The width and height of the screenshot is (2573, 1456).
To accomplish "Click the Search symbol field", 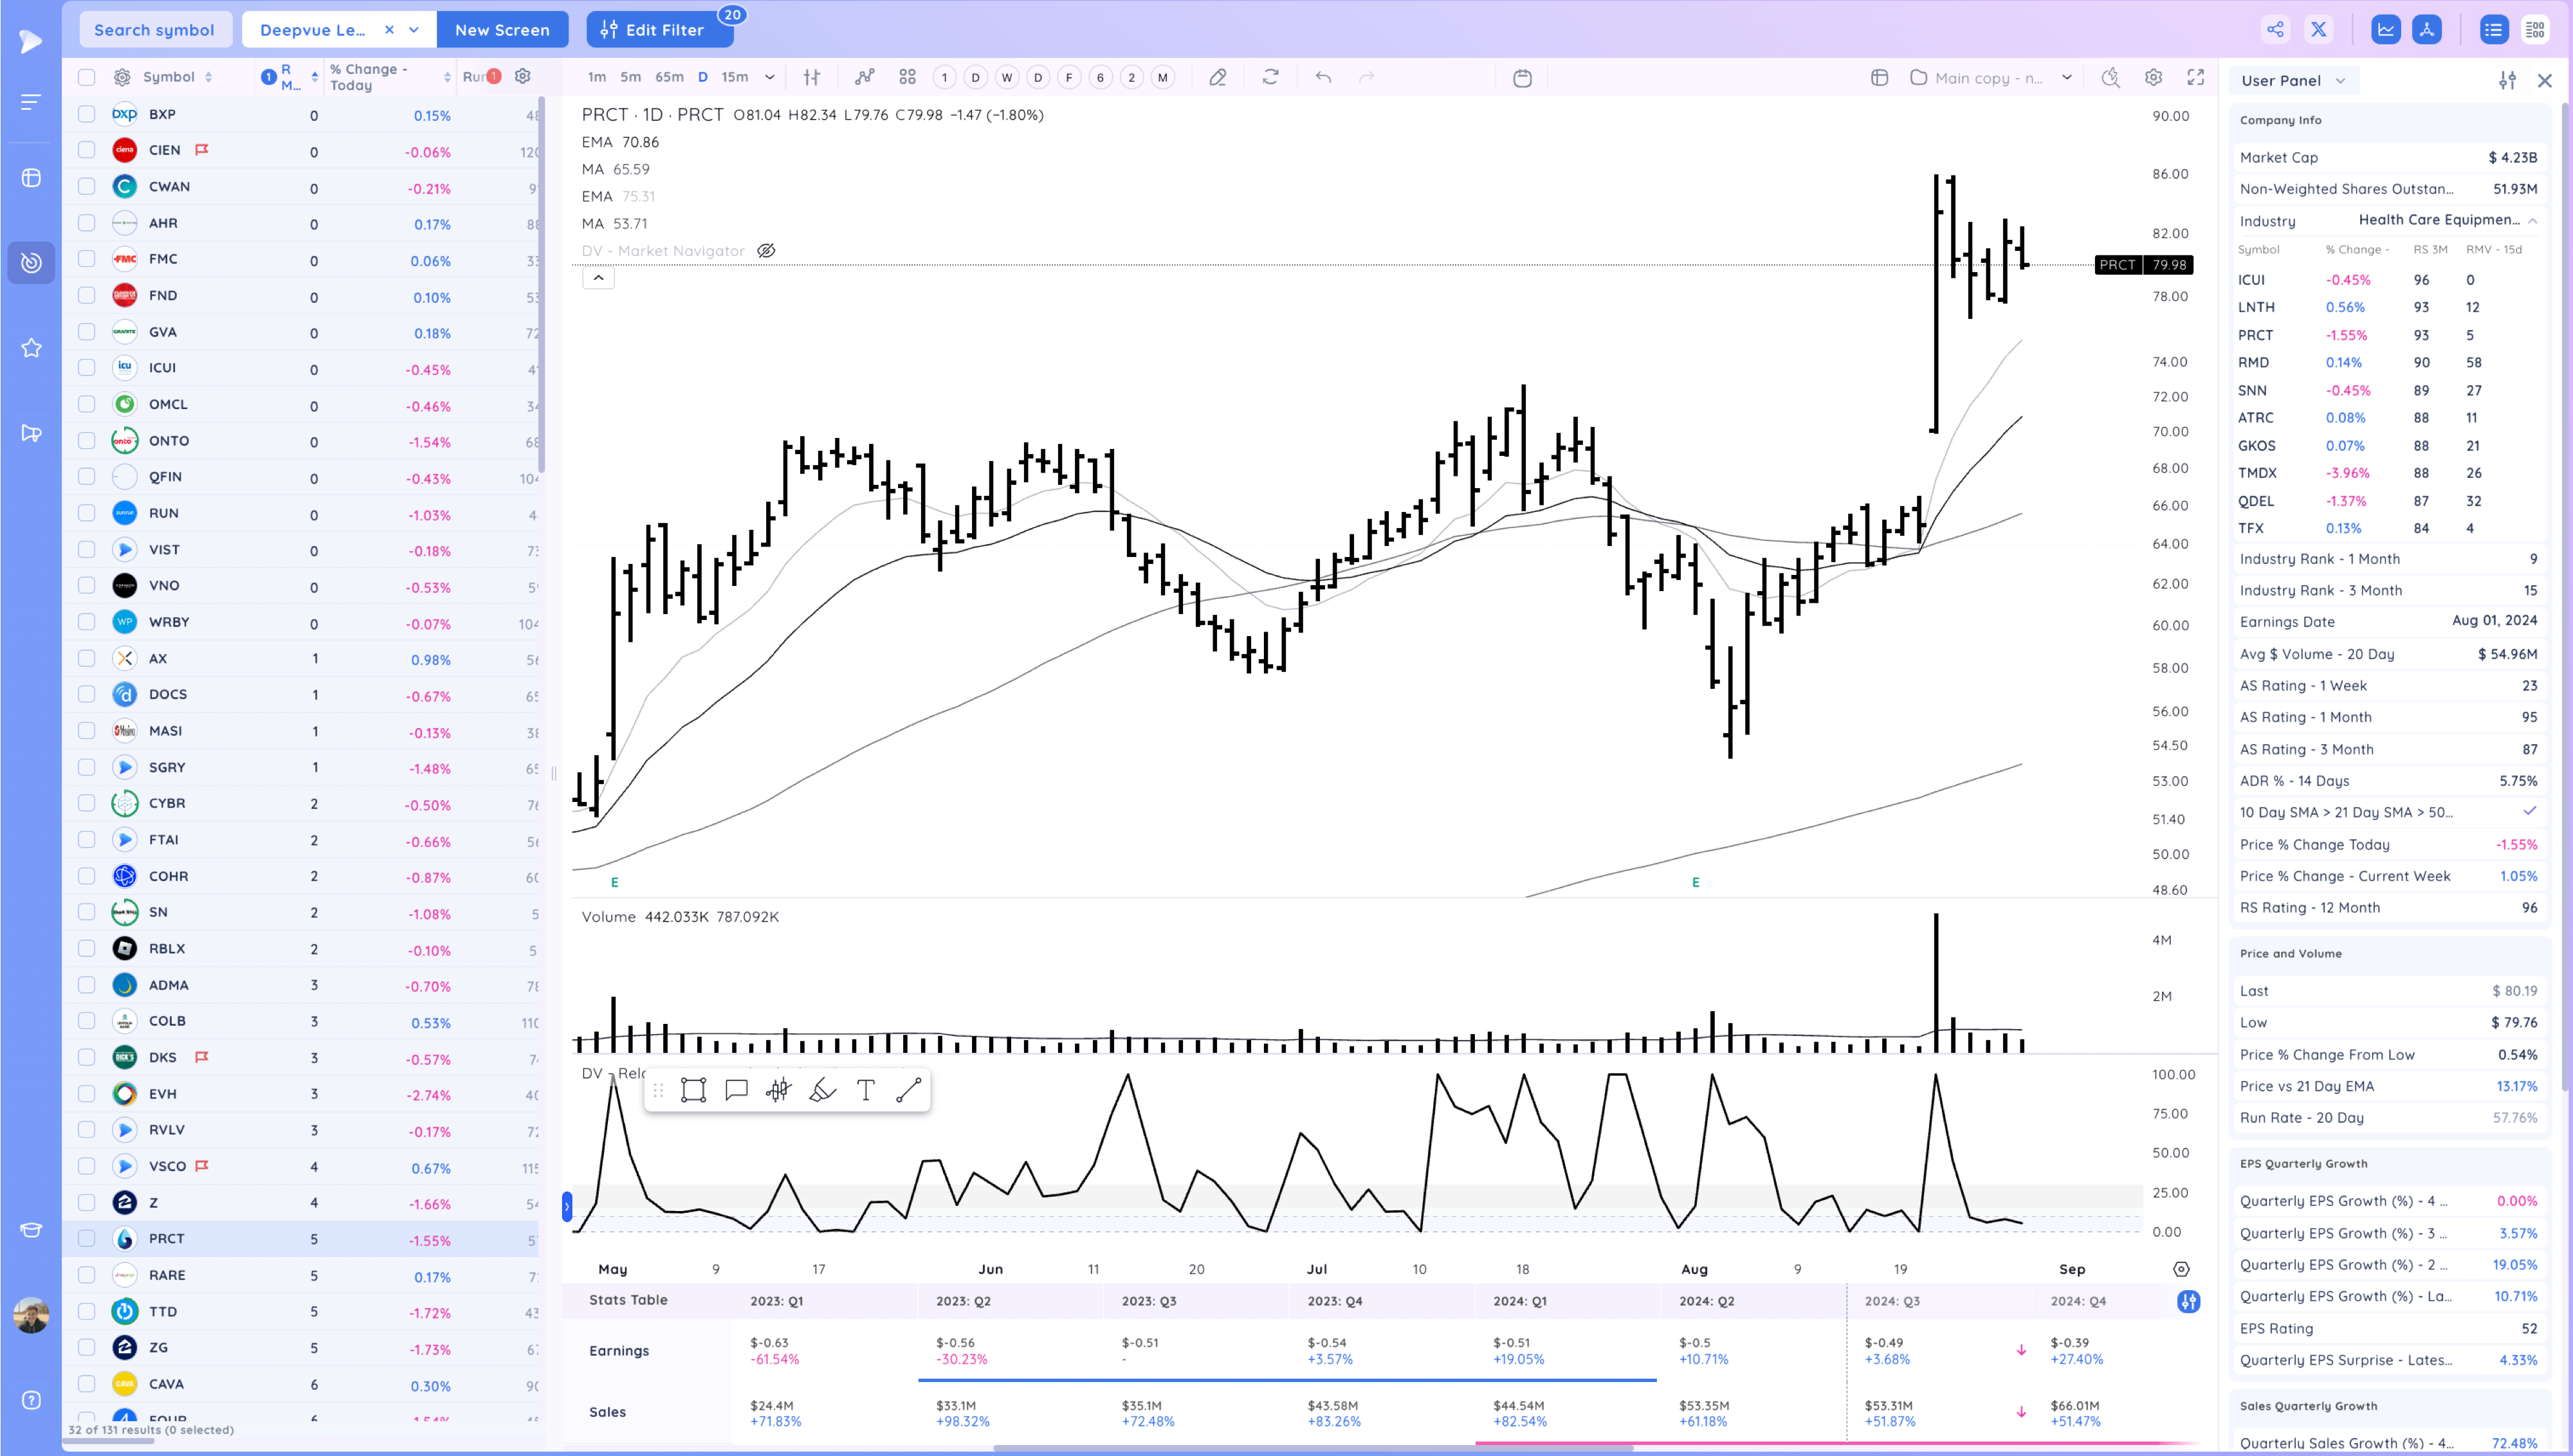I will pos(155,30).
